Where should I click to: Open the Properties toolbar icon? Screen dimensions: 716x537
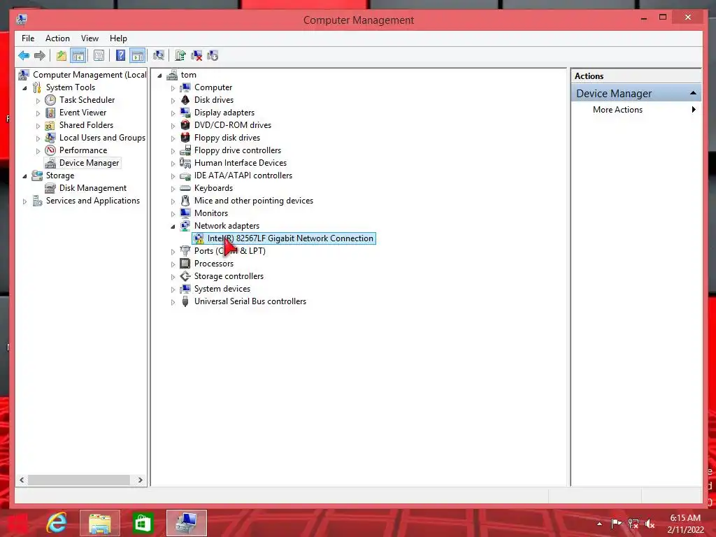99,56
